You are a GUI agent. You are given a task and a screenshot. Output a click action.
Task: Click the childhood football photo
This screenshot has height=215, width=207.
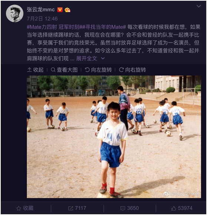(114, 137)
